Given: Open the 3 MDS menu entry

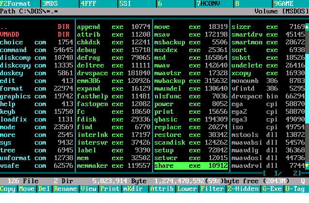Looking at the screenshot, I should (x=60, y=3).
